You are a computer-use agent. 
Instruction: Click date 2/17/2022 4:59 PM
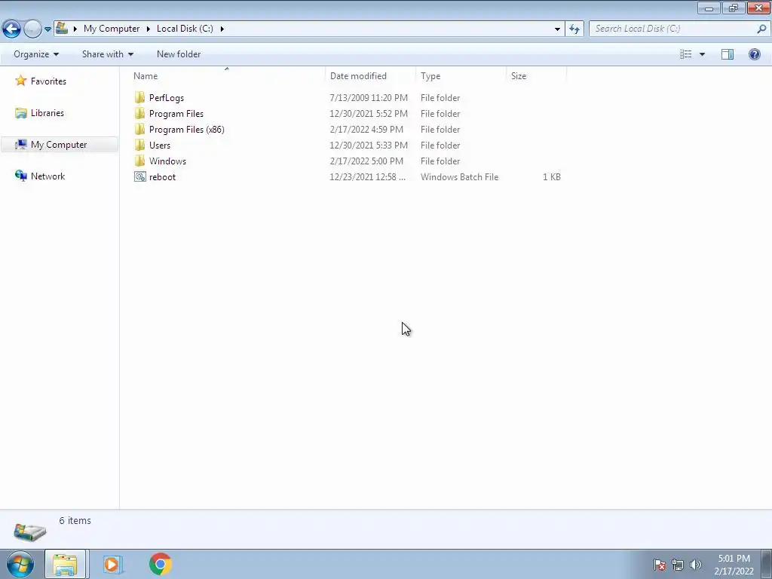click(x=366, y=130)
